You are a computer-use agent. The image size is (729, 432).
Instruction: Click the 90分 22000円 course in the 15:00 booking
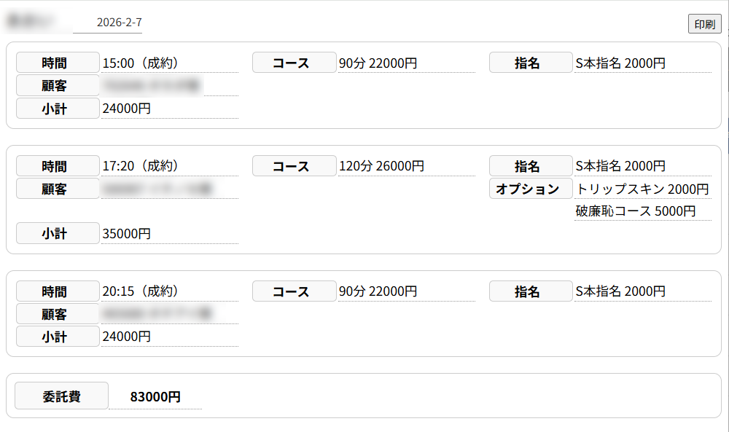[406, 63]
